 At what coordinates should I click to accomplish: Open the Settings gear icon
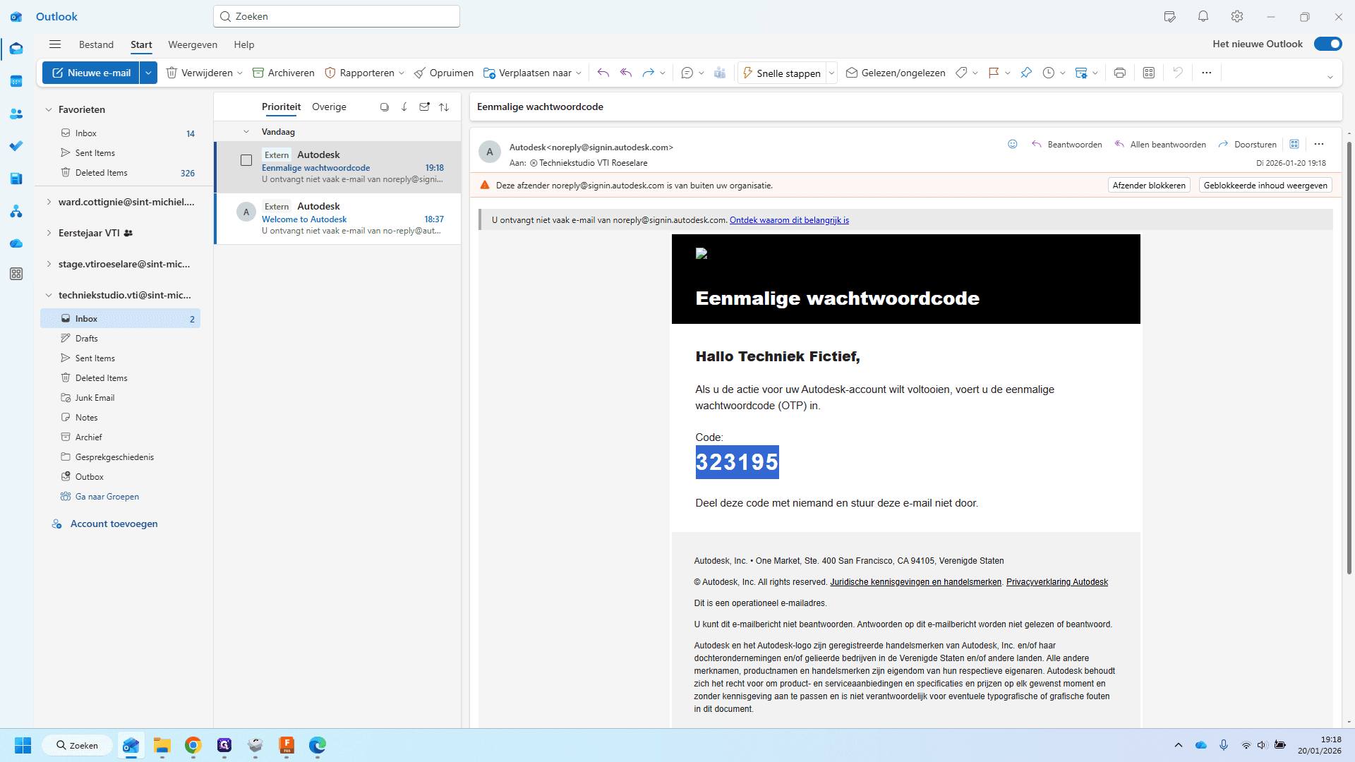tap(1237, 16)
